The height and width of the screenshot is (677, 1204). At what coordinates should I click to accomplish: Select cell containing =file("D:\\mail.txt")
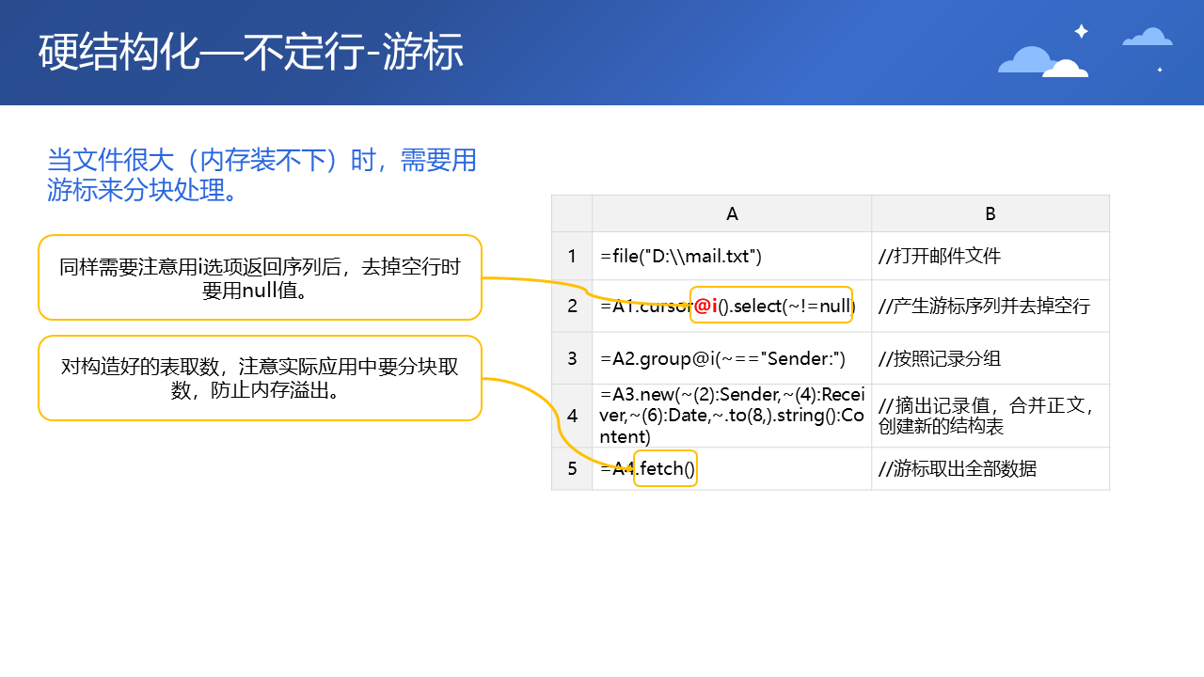click(x=732, y=256)
